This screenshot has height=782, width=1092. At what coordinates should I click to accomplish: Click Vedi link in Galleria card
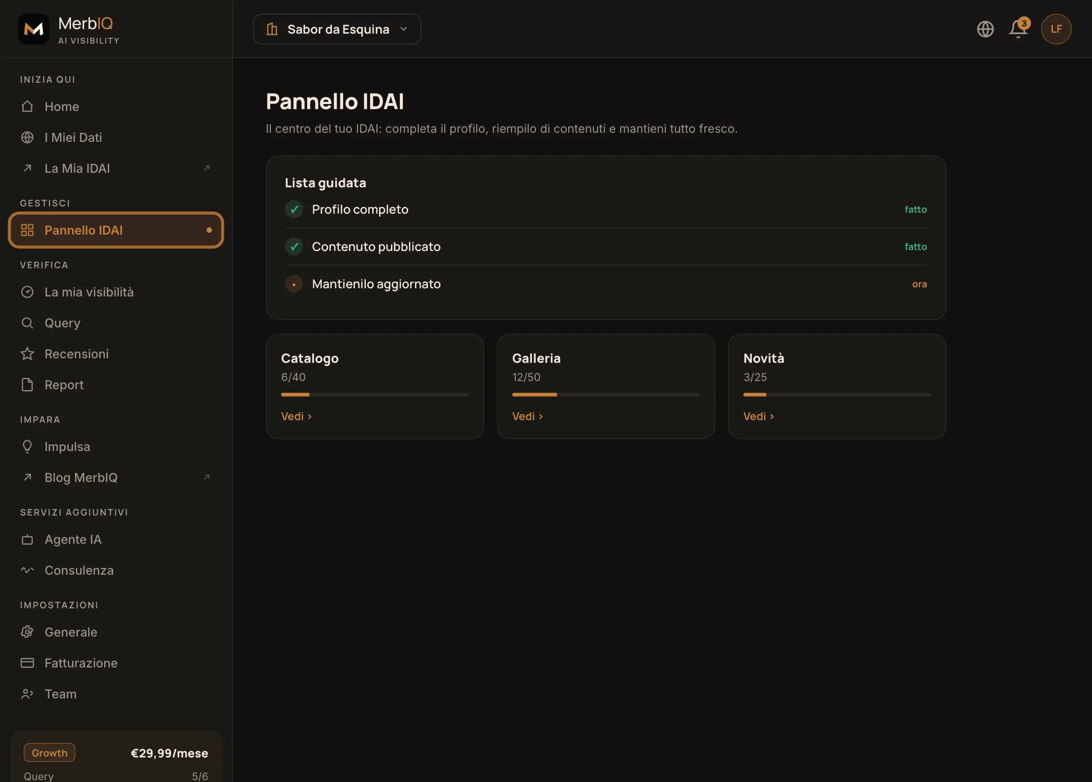pyautogui.click(x=528, y=416)
